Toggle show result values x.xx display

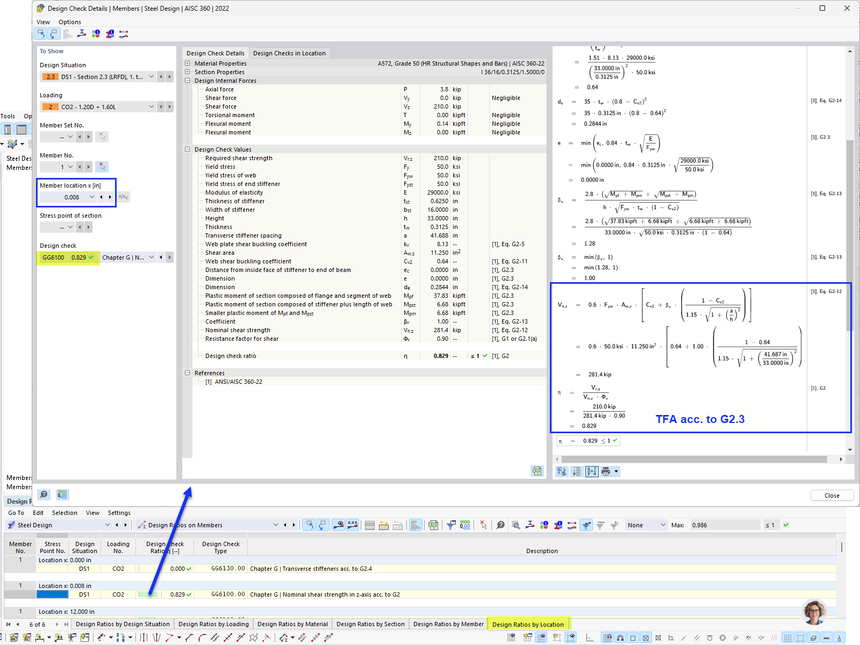pos(353,525)
